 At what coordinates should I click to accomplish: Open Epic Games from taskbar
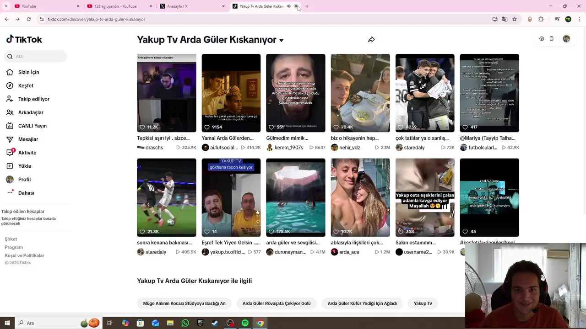(x=200, y=323)
